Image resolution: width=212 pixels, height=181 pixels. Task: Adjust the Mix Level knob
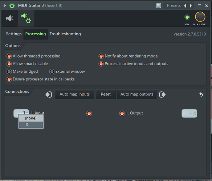point(200,17)
